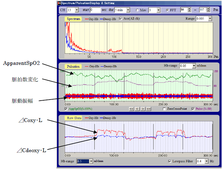Uncheck the Lowpass Filter checkbox
The image size is (223, 169).
[170, 161]
